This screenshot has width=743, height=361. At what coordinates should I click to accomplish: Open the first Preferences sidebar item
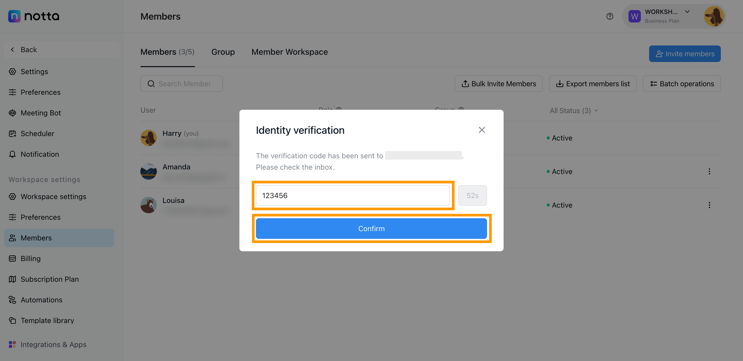(x=59, y=92)
